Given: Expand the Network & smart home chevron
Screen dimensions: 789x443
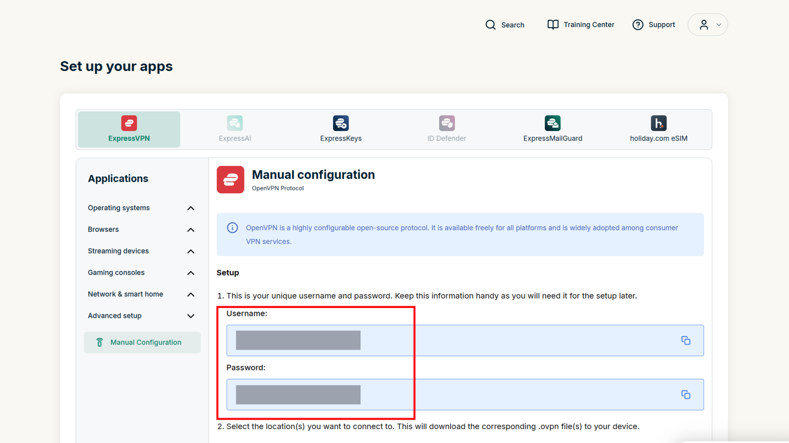Looking at the screenshot, I should [191, 294].
